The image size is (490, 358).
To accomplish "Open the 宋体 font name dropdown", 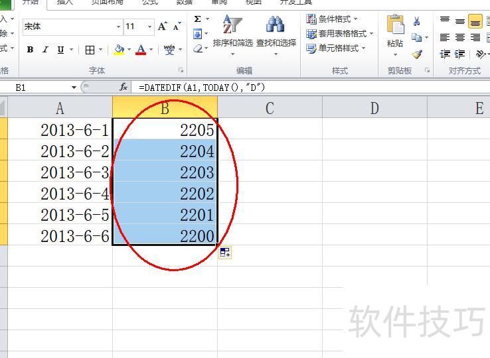I will point(118,27).
